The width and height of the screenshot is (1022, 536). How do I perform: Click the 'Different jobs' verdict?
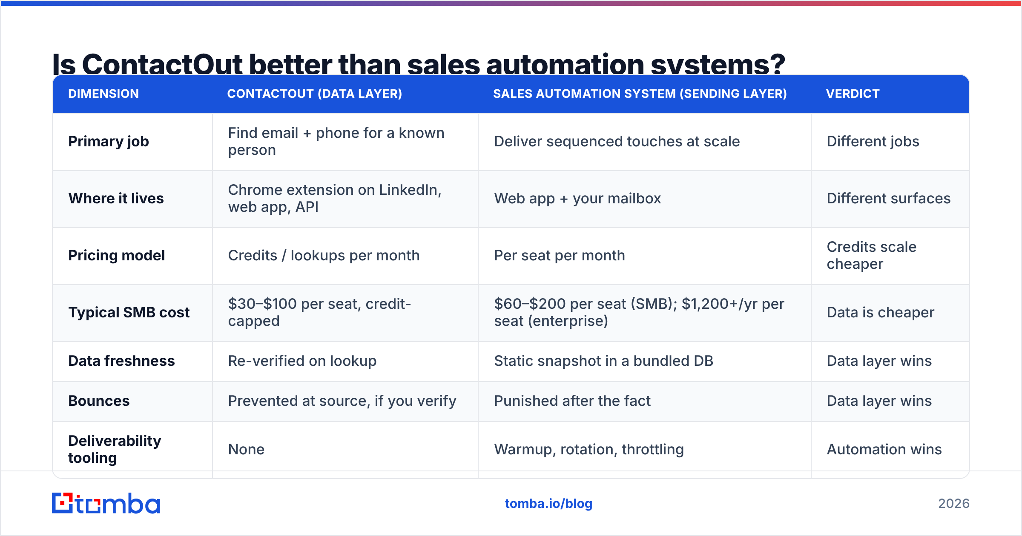tap(873, 142)
